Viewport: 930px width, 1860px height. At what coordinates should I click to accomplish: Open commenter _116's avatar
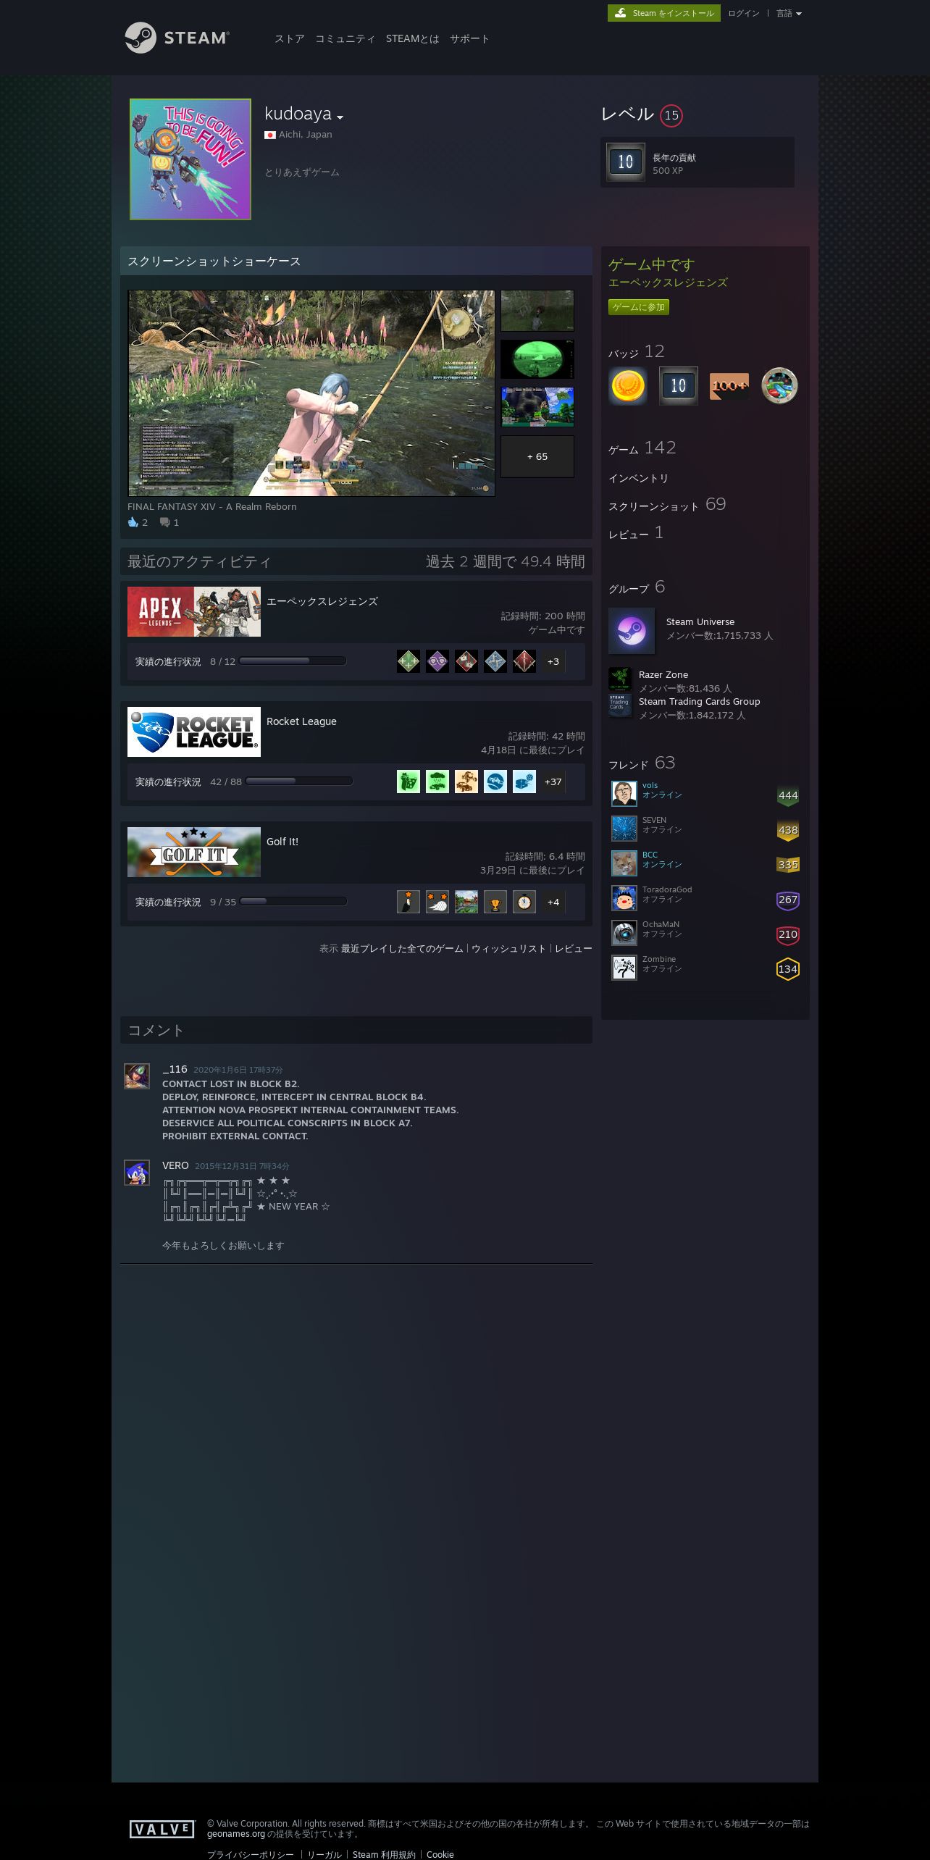pyautogui.click(x=137, y=1076)
